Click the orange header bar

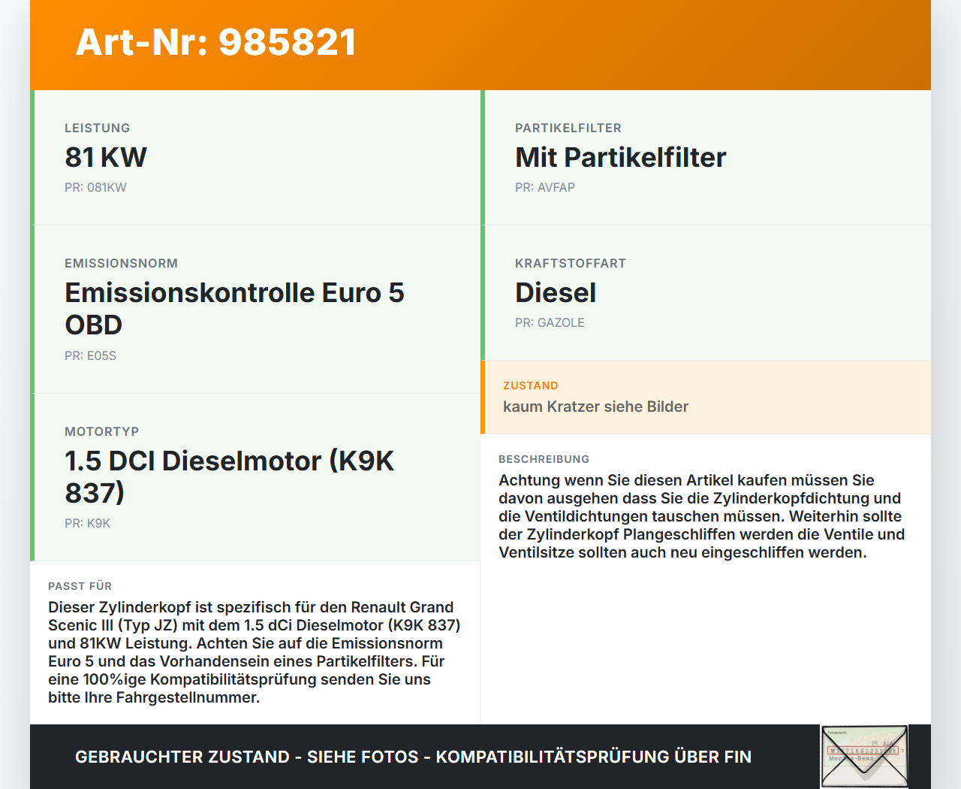pyautogui.click(x=480, y=45)
